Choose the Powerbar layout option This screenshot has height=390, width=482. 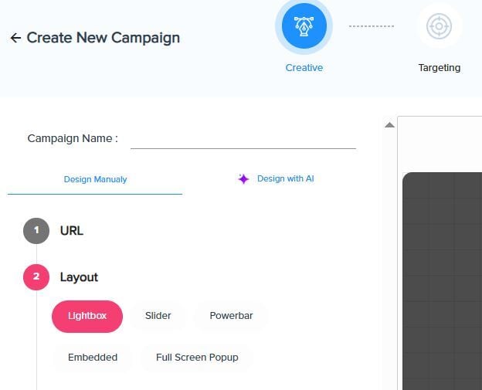coord(231,316)
